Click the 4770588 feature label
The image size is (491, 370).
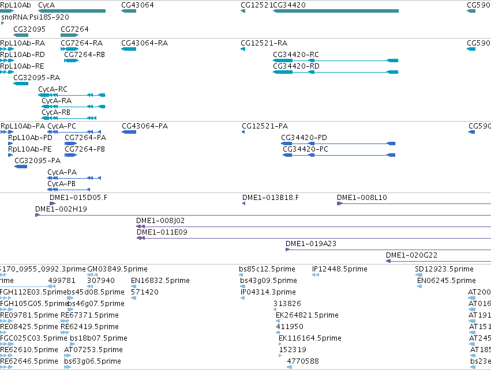pos(303,361)
